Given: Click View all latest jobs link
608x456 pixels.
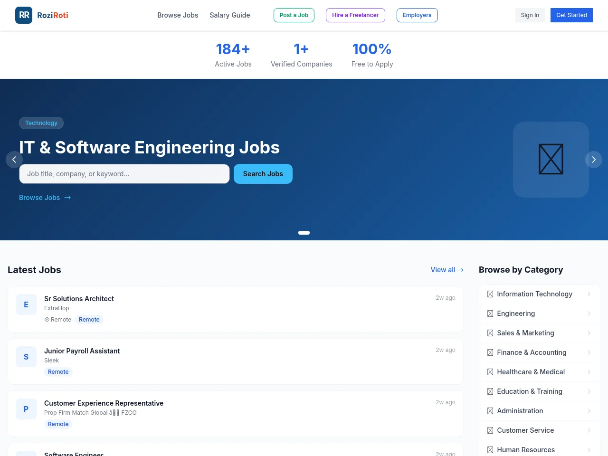Looking at the screenshot, I should click(x=447, y=270).
